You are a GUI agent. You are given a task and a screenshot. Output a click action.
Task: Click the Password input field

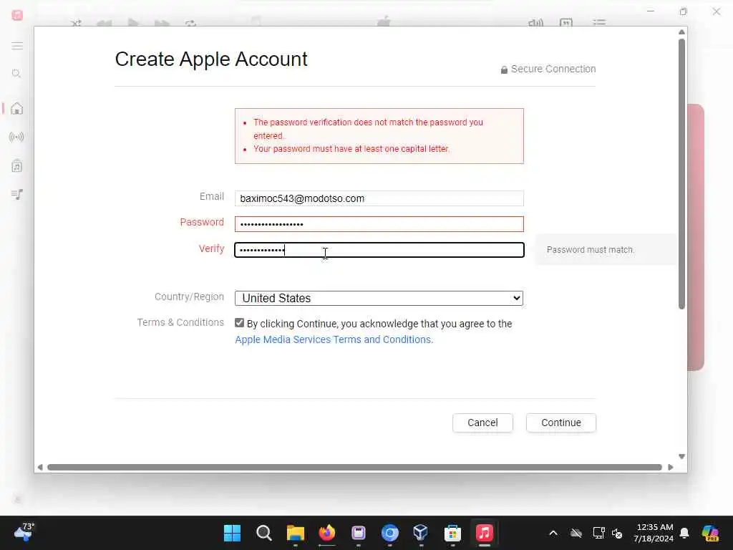click(379, 224)
